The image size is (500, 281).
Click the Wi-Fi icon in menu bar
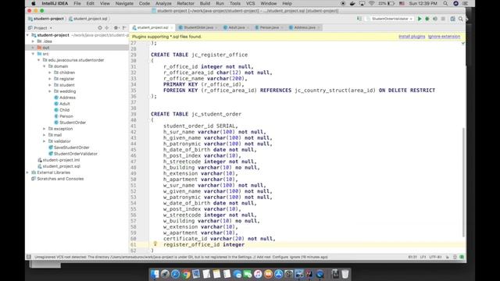pyautogui.click(x=372, y=3)
